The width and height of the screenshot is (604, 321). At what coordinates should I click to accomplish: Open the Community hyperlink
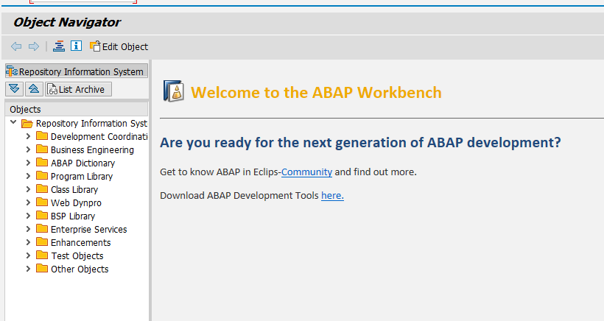click(x=306, y=172)
